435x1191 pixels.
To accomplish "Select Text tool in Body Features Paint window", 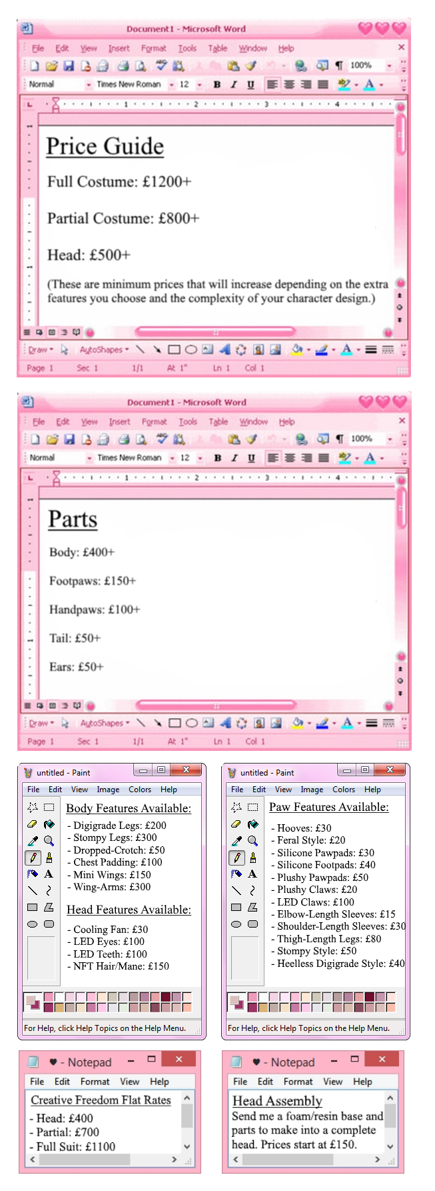I will tap(49, 874).
